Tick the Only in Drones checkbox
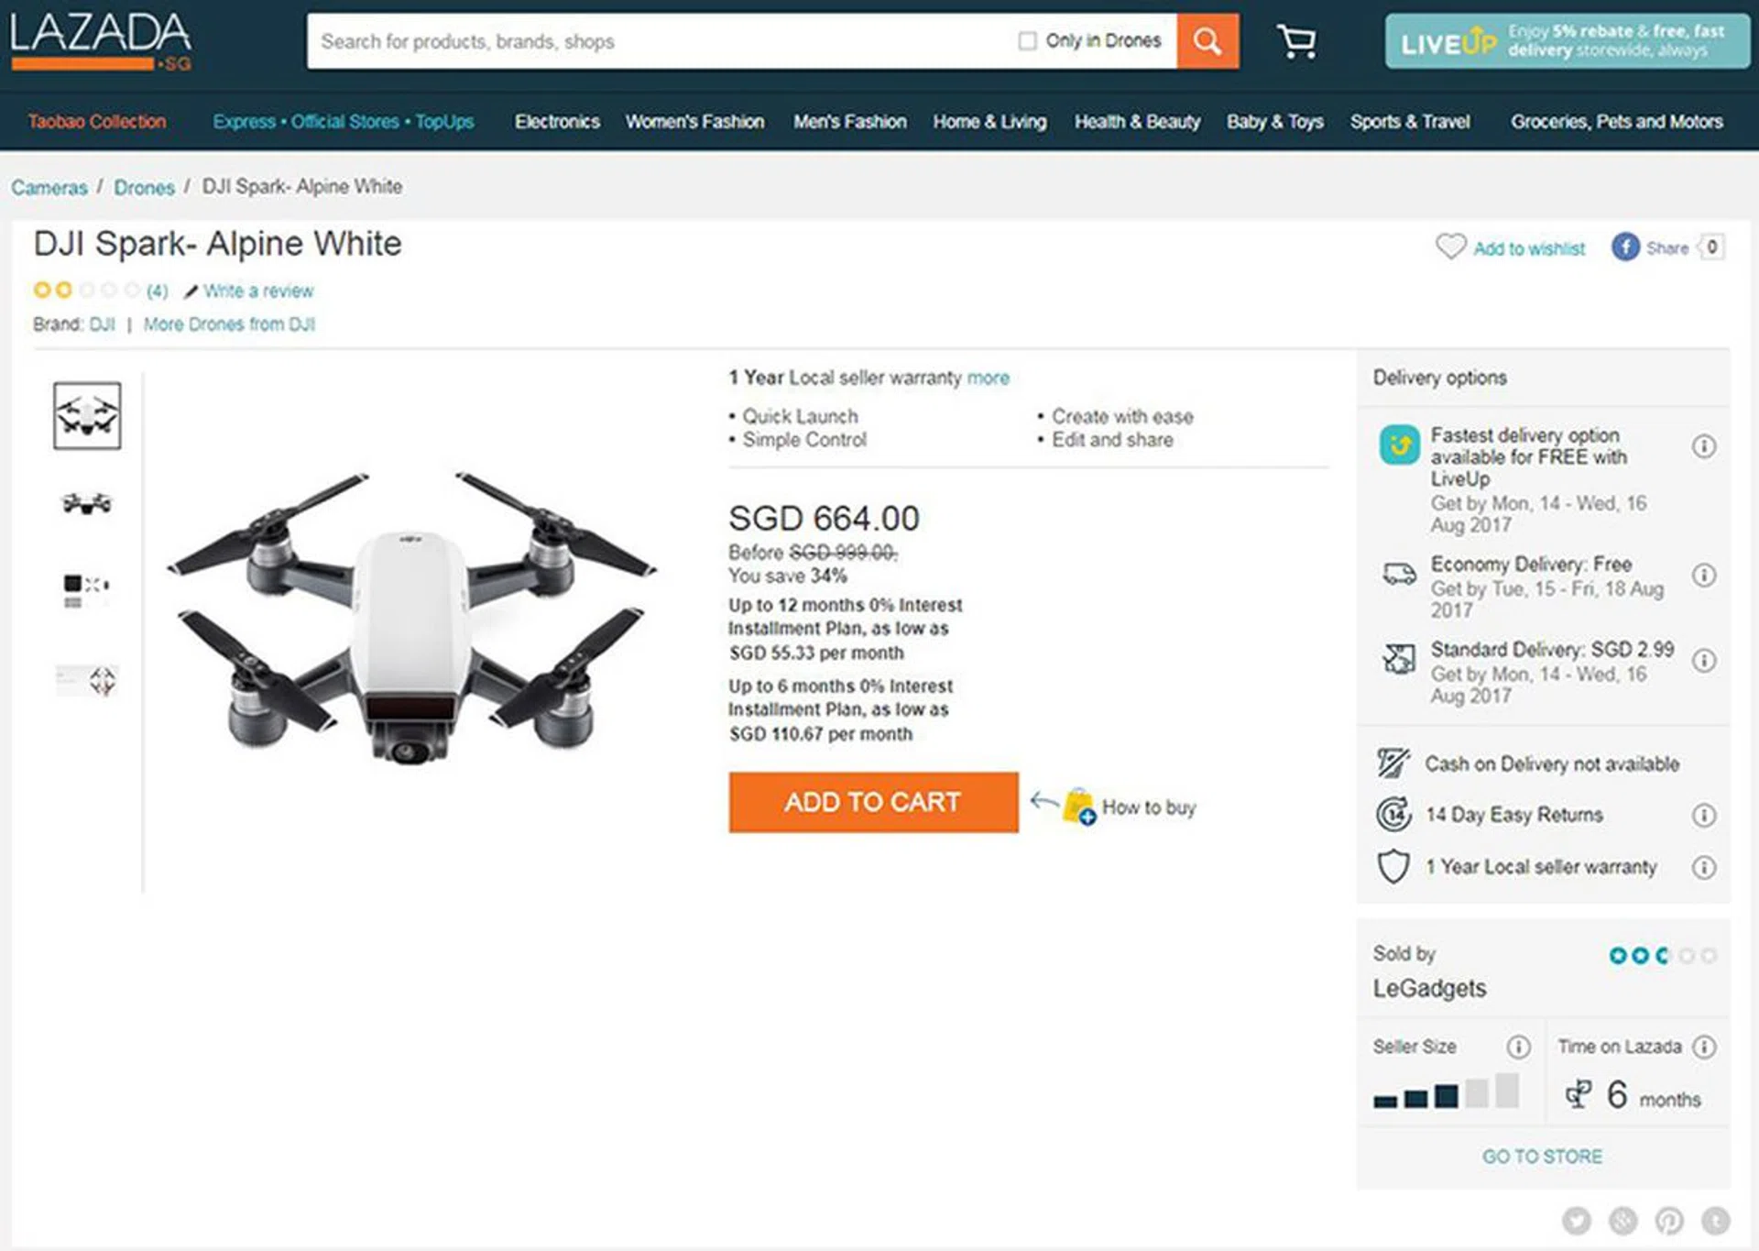Viewport: 1759px width, 1251px height. coord(1028,41)
